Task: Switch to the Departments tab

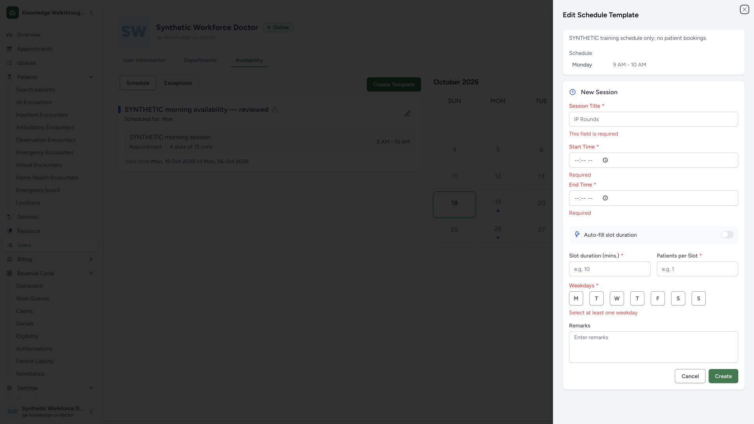Action: point(200,60)
